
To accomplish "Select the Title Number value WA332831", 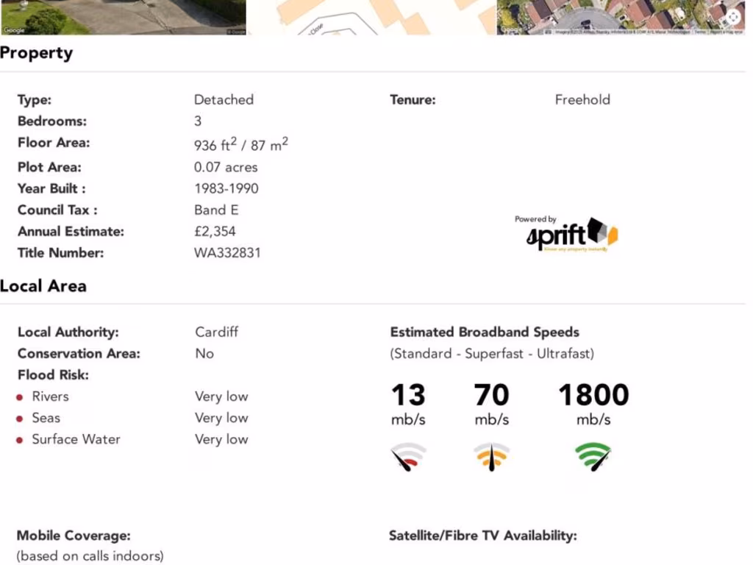I will click(x=227, y=253).
